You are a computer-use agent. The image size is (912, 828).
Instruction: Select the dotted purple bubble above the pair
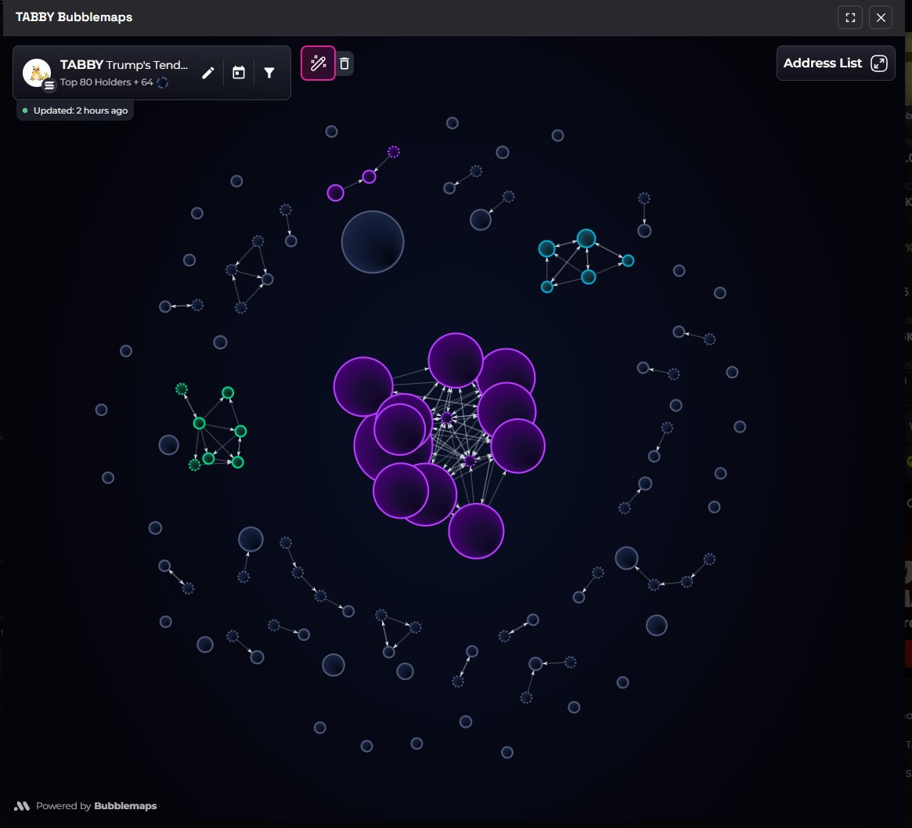[x=394, y=152]
